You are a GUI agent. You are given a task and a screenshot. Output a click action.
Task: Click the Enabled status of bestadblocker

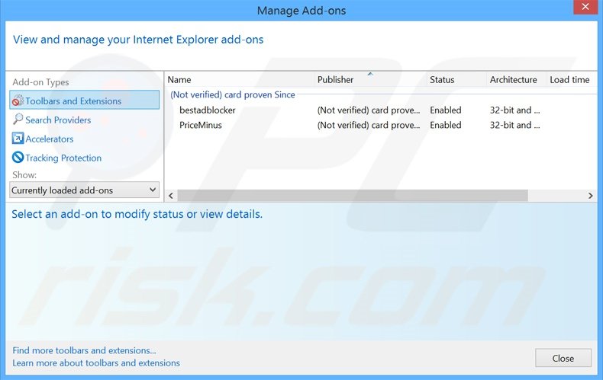click(445, 110)
